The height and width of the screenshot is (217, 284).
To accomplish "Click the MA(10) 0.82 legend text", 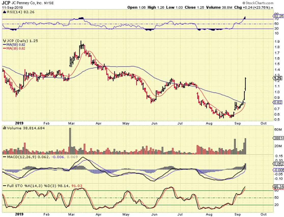I will click(x=16, y=48).
